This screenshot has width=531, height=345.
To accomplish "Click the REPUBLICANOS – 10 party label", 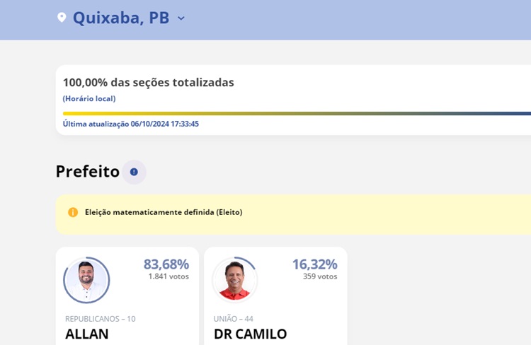I will pos(101,319).
